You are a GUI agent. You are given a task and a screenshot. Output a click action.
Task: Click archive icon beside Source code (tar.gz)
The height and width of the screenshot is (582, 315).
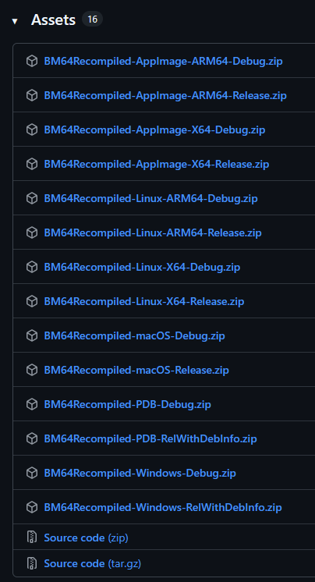(32, 563)
